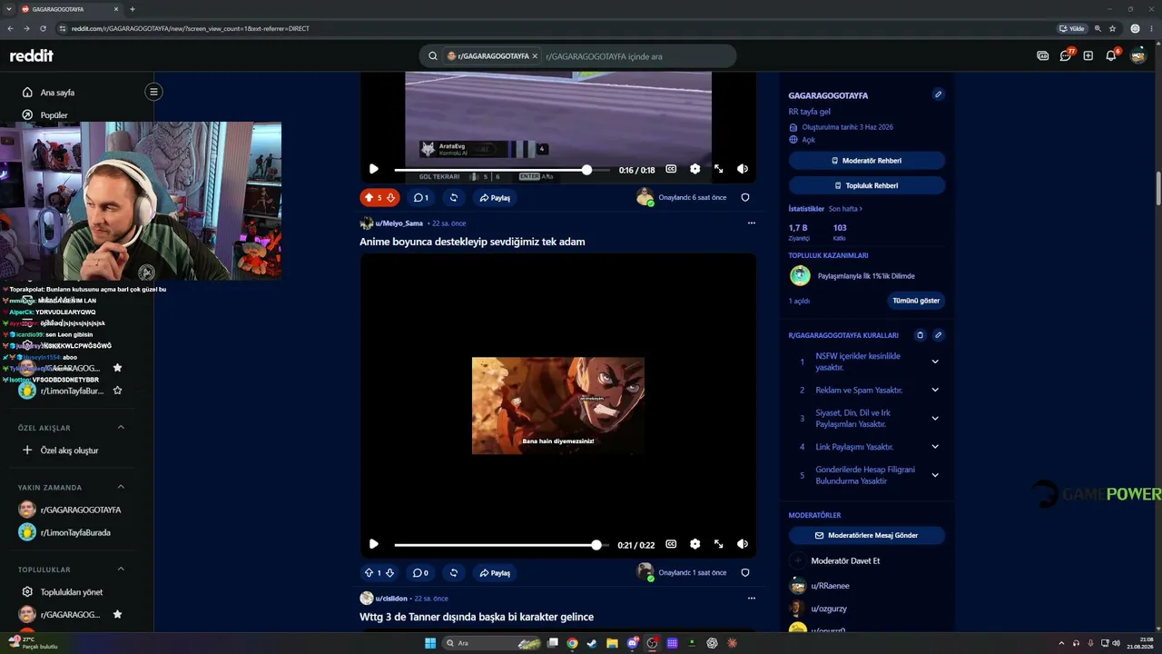The image size is (1162, 654).
Task: Open Steam from the Windows taskbar
Action: pos(592,643)
